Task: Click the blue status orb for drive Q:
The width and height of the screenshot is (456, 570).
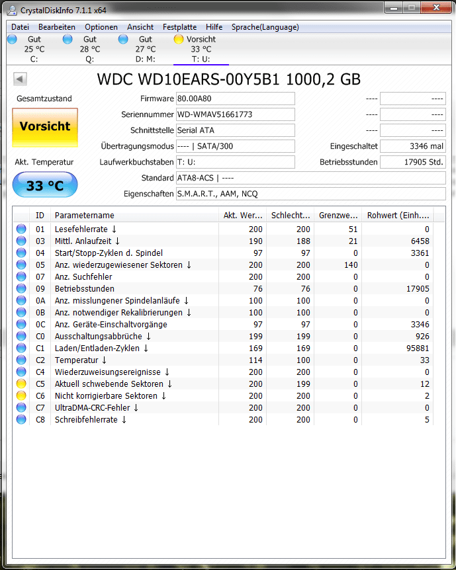Action: click(x=68, y=39)
